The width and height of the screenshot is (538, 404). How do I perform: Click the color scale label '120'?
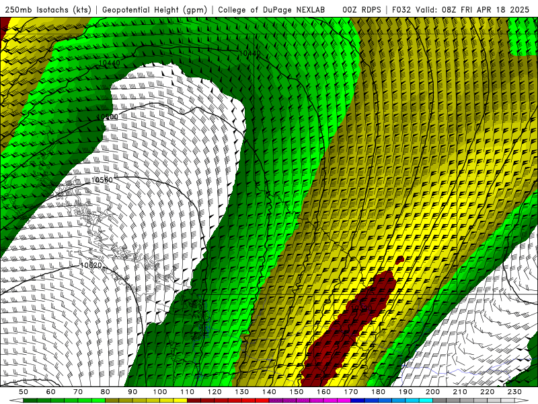pyautogui.click(x=215, y=392)
